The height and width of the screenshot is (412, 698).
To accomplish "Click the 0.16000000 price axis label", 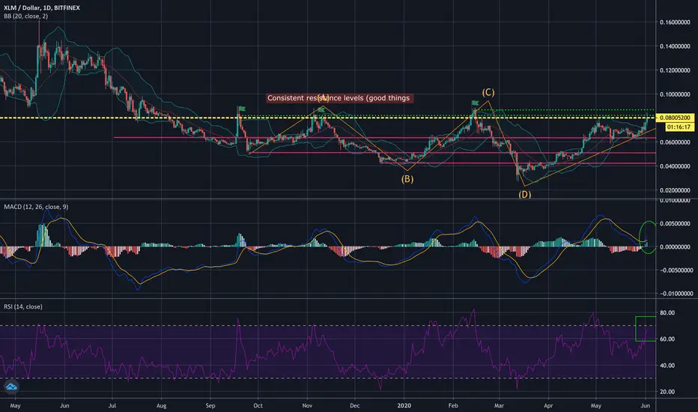I will (675, 22).
